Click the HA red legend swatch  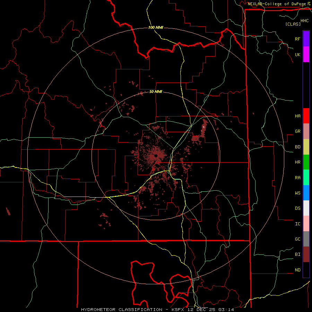(306, 116)
